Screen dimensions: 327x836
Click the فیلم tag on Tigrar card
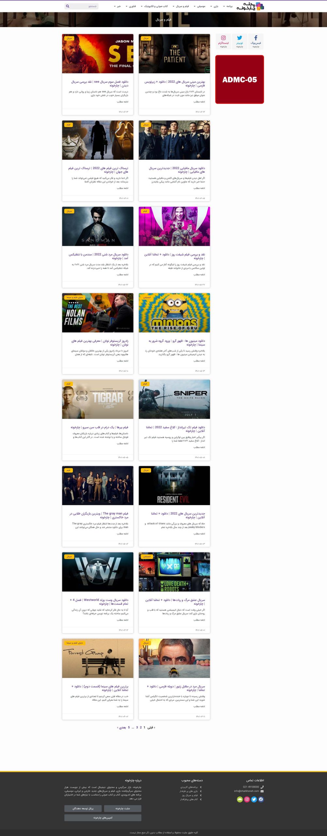pyautogui.click(x=68, y=384)
